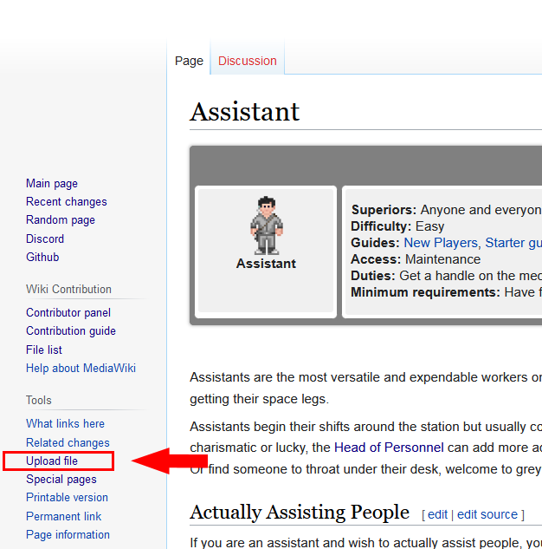The width and height of the screenshot is (542, 549).
Task: Open Printable version of page
Action: coord(67,497)
